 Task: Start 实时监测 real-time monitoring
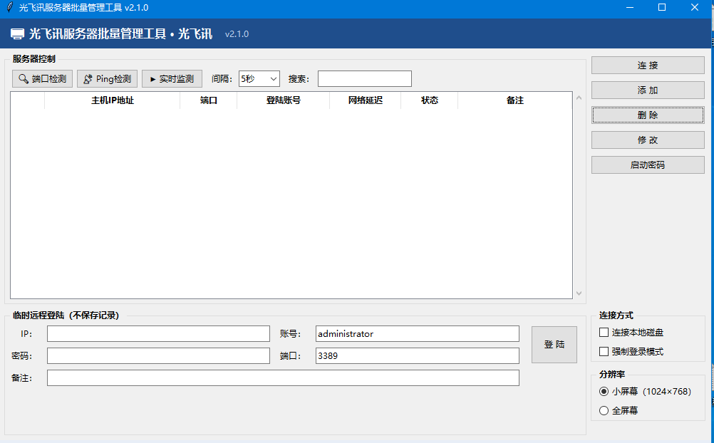click(x=172, y=79)
